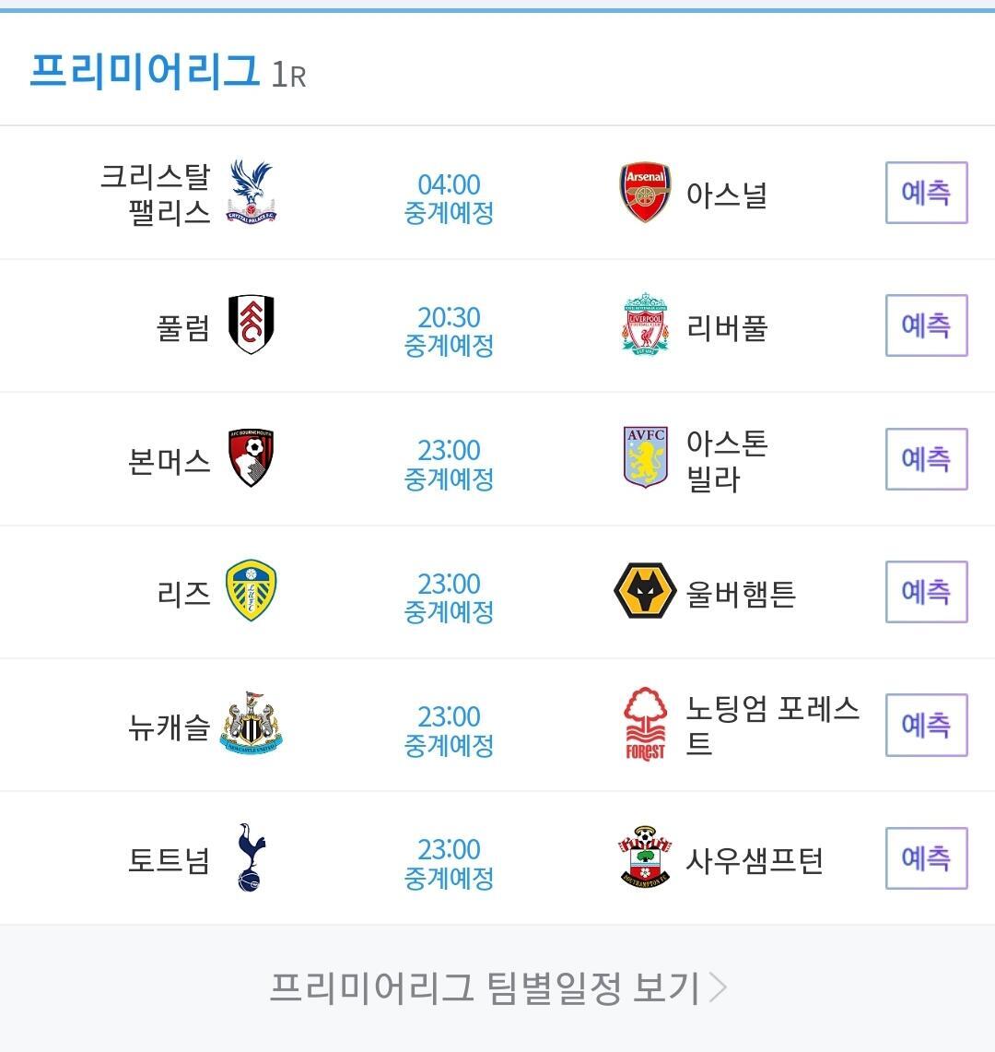This screenshot has height=1052, width=995.
Task: Click the 프리미어리그 section heading
Action: point(145,72)
